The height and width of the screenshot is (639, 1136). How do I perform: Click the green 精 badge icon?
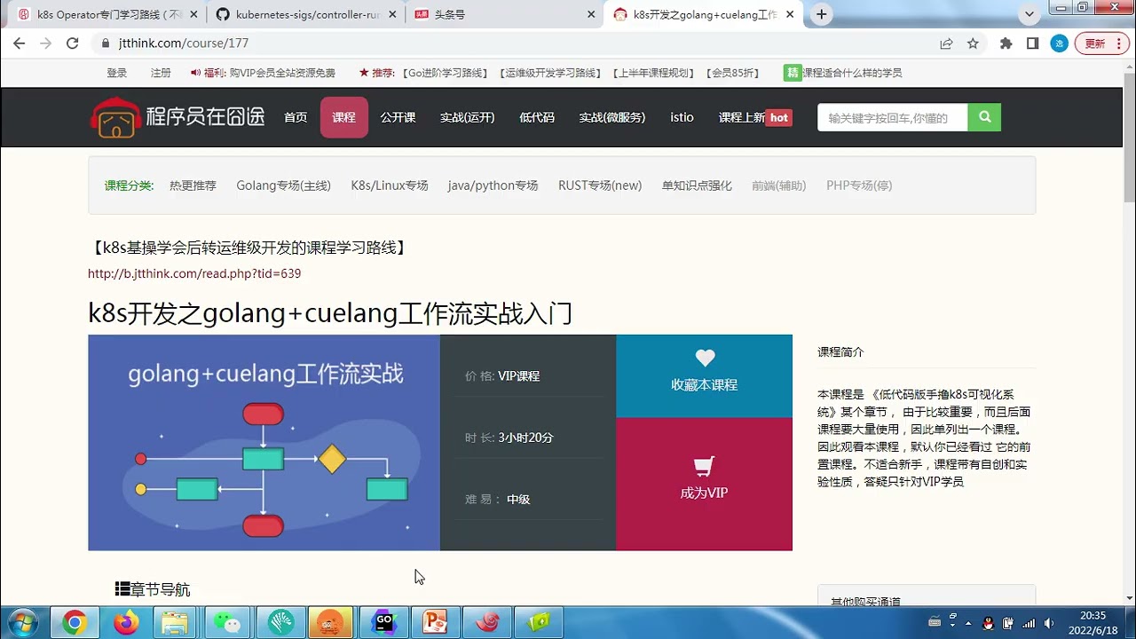coord(793,73)
